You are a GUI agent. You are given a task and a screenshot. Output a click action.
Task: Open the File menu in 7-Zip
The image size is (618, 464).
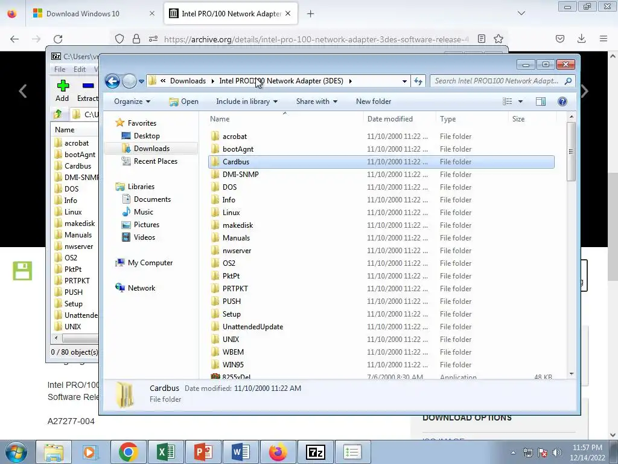point(60,69)
